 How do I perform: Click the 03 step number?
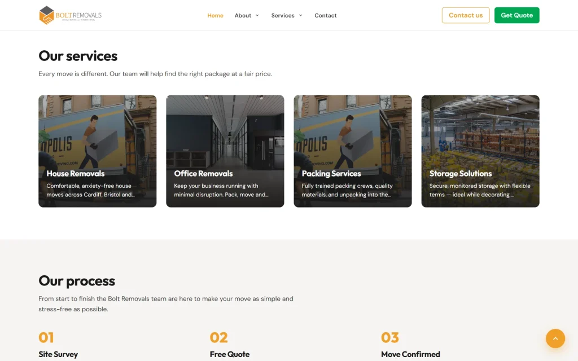[390, 337]
